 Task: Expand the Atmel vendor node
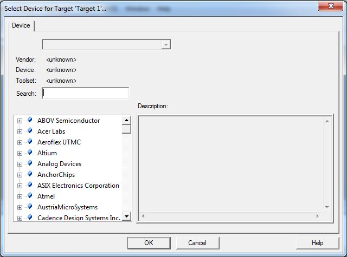pos(20,197)
